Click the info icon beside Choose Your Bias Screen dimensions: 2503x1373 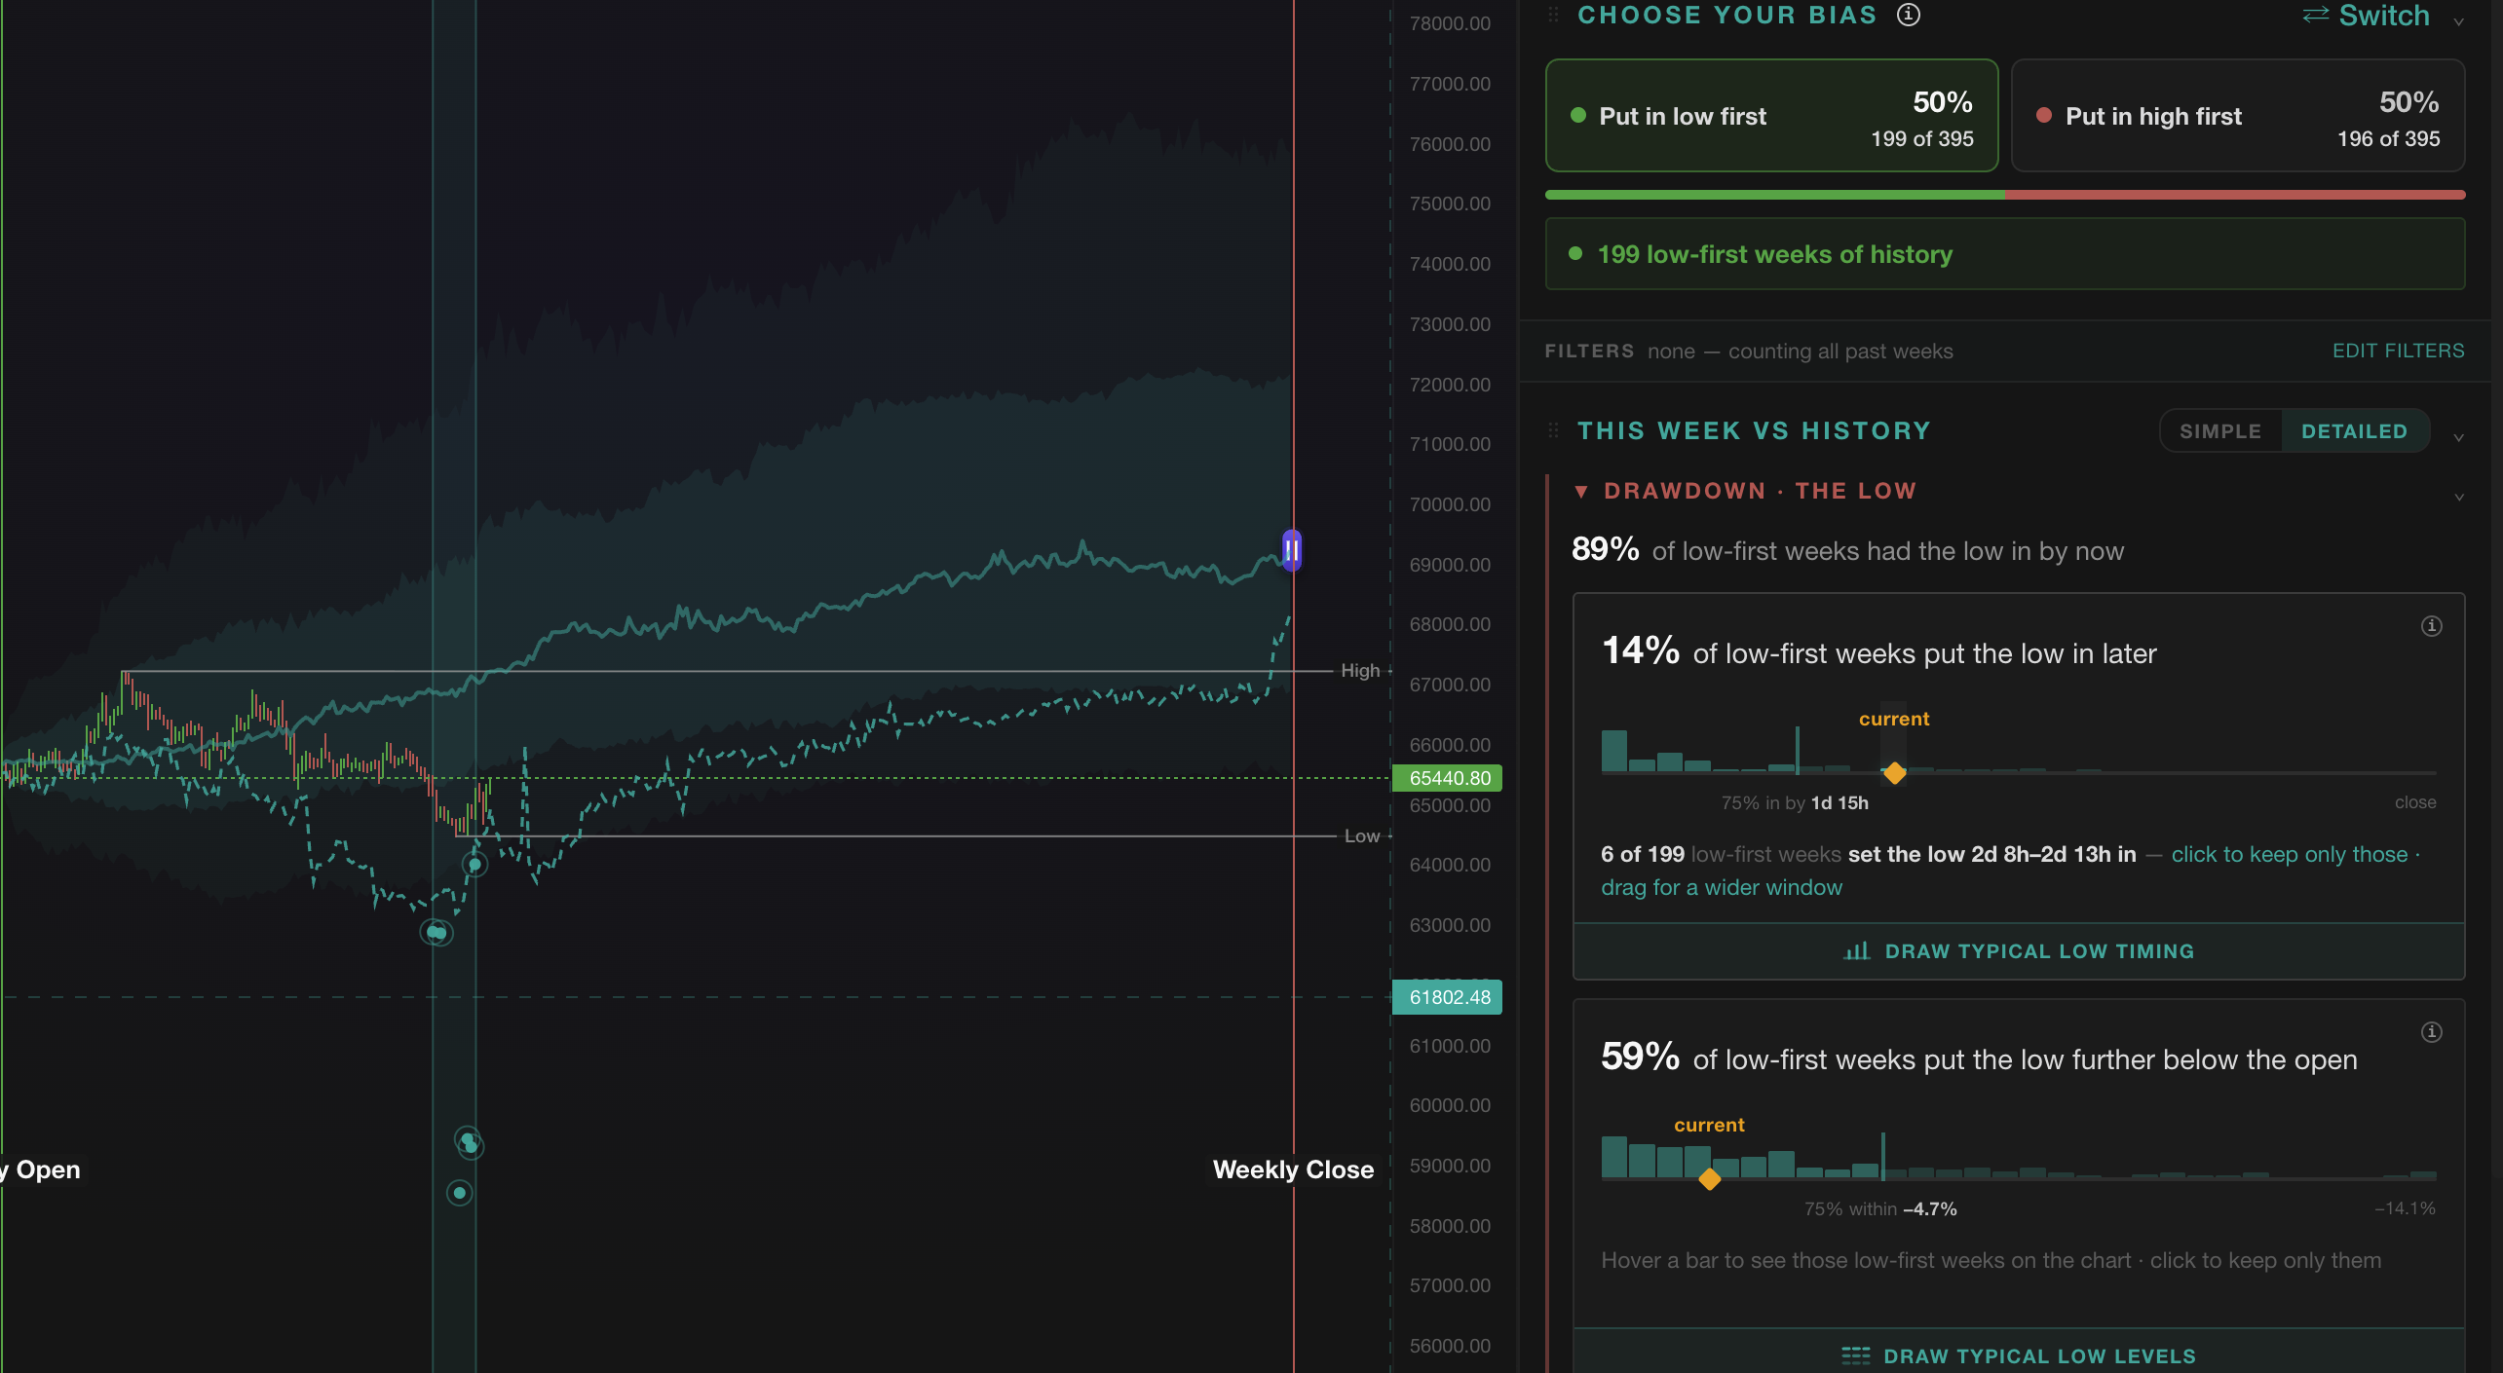[x=1908, y=15]
